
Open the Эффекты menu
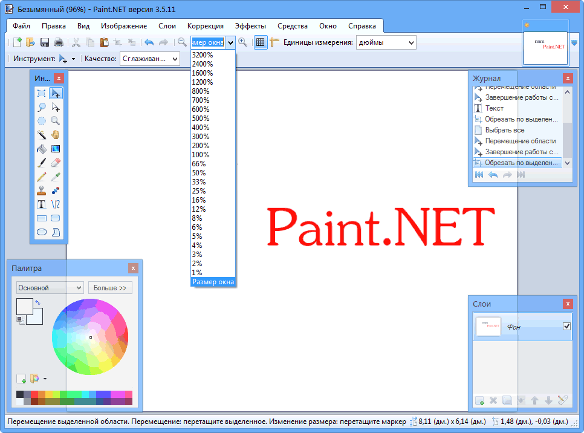click(x=250, y=26)
